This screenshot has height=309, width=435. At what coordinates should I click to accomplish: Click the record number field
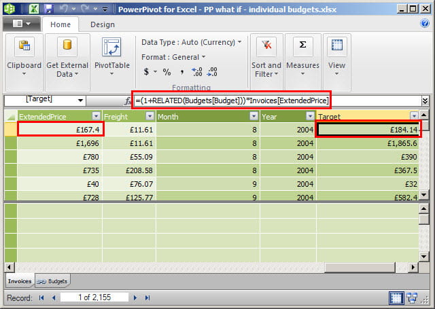[94, 297]
